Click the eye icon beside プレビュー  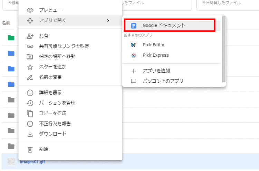30,10
